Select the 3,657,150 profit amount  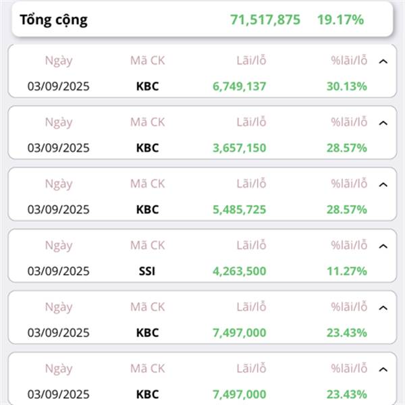(239, 148)
